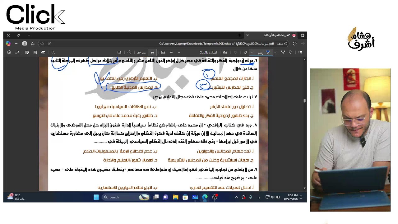398x224 pixels.
Task: Click the taskbar Search box
Action: [x=126, y=197]
